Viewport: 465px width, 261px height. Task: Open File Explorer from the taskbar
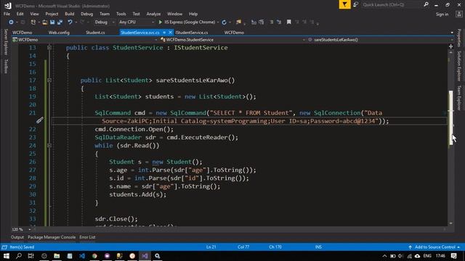tap(57, 256)
